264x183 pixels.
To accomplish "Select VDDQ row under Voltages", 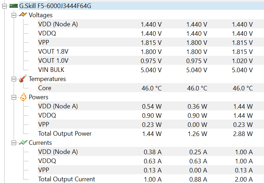I will coord(151,33).
